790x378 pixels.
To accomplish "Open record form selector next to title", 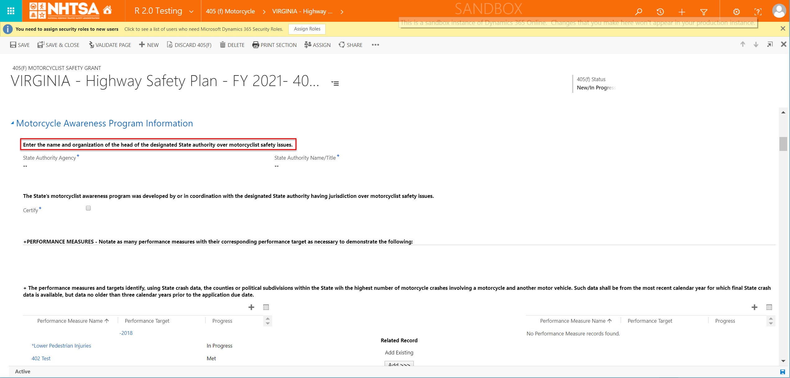I will point(335,83).
